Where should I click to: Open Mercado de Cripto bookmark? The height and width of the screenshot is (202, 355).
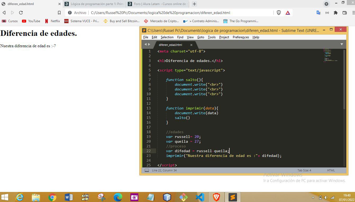pyautogui.click(x=161, y=21)
